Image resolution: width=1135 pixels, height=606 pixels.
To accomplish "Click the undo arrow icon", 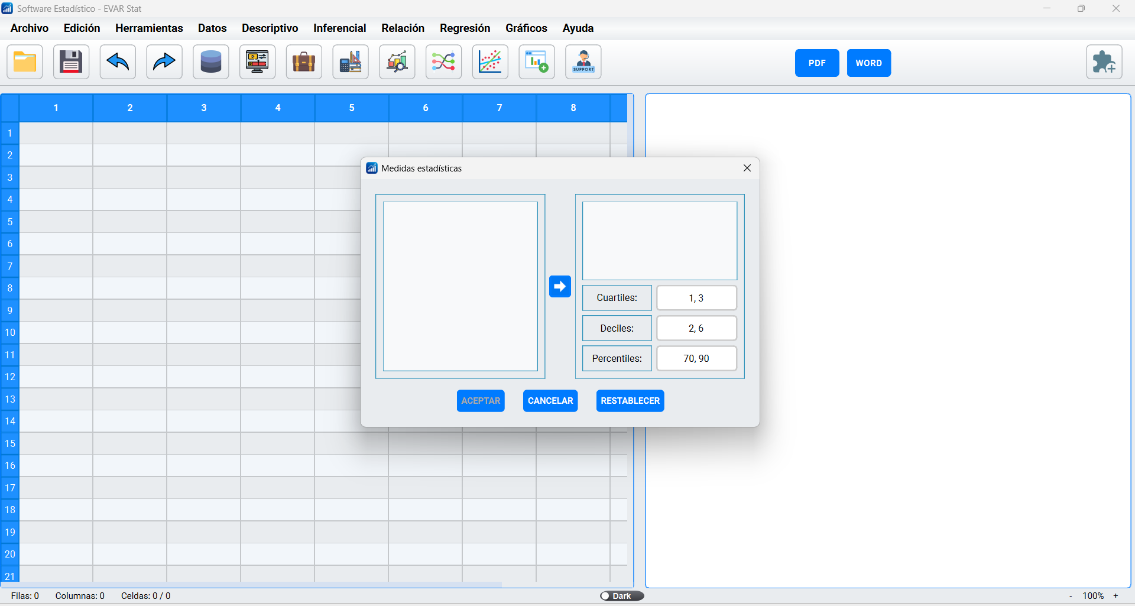I will (118, 62).
